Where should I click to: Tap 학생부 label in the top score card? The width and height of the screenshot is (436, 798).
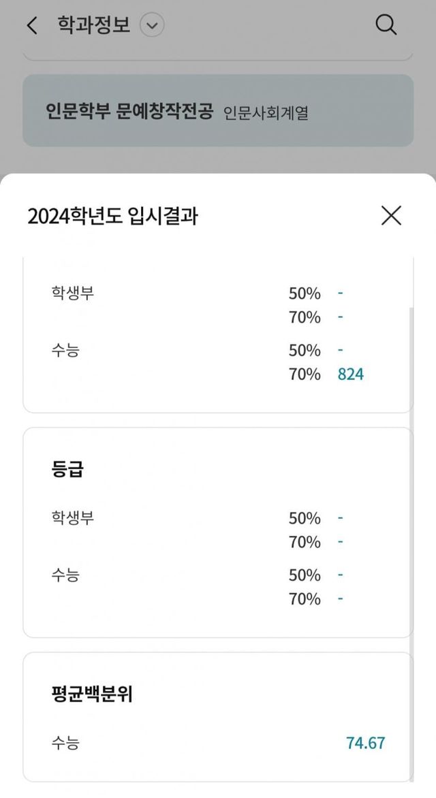point(72,293)
